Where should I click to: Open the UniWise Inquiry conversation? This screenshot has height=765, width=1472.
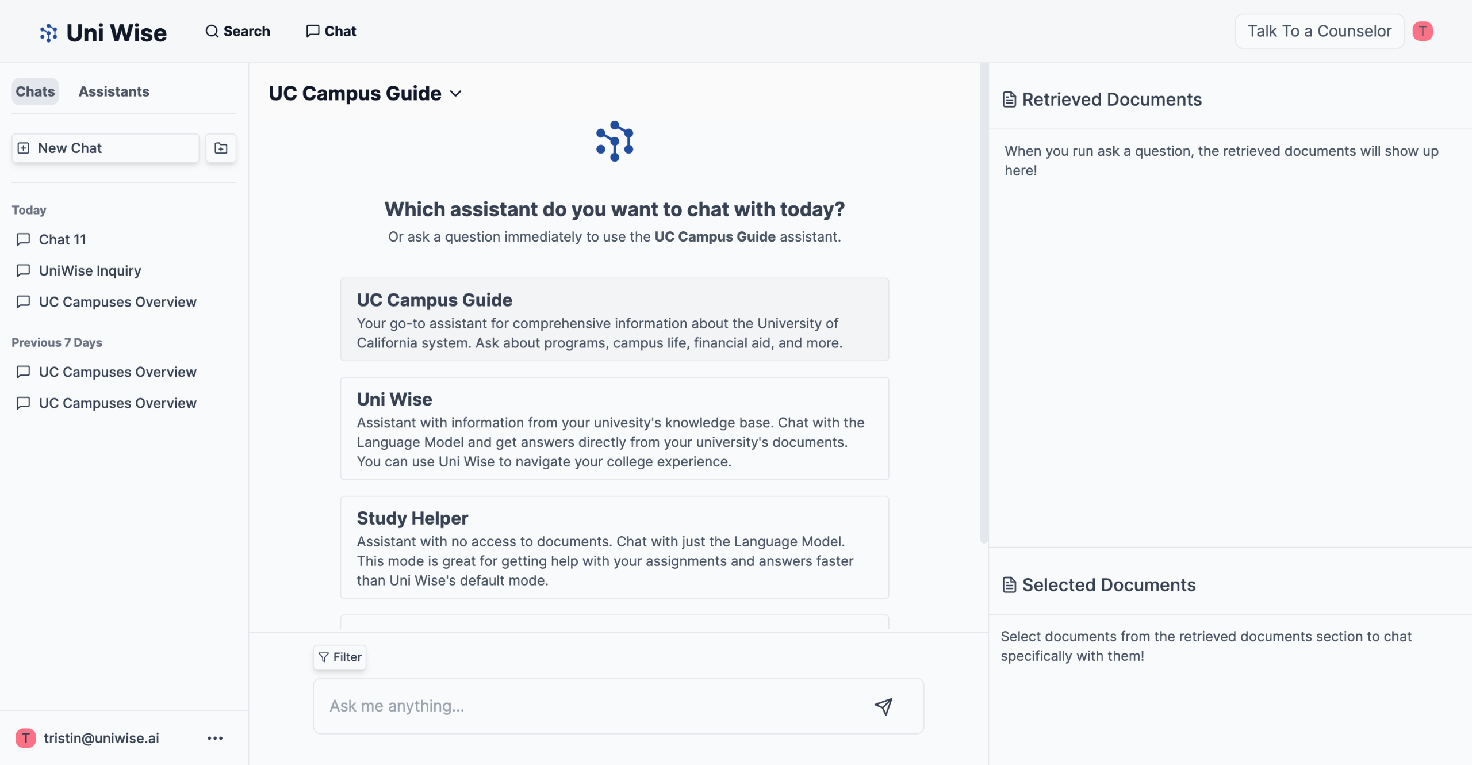pos(90,270)
